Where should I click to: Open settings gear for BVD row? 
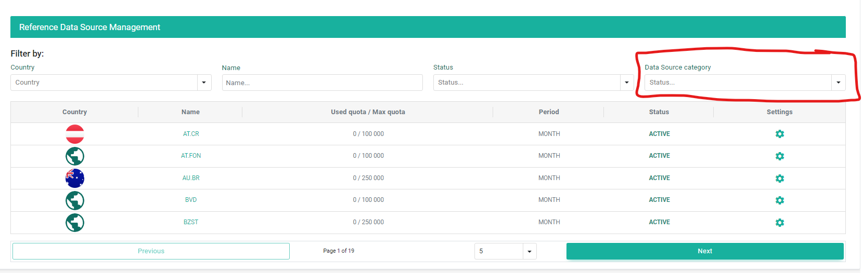point(779,200)
